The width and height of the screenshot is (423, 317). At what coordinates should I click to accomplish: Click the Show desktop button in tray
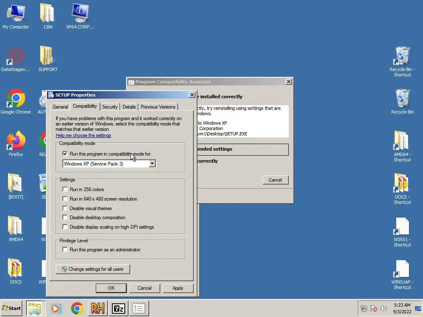pyautogui.click(x=419, y=308)
